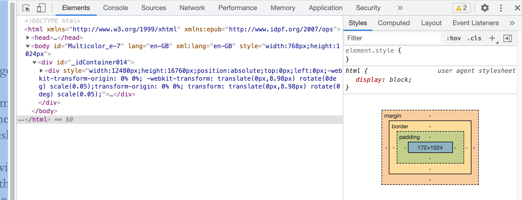Toggle the :hov element state button
Image resolution: width=522 pixels, height=200 pixels.
(x=454, y=38)
